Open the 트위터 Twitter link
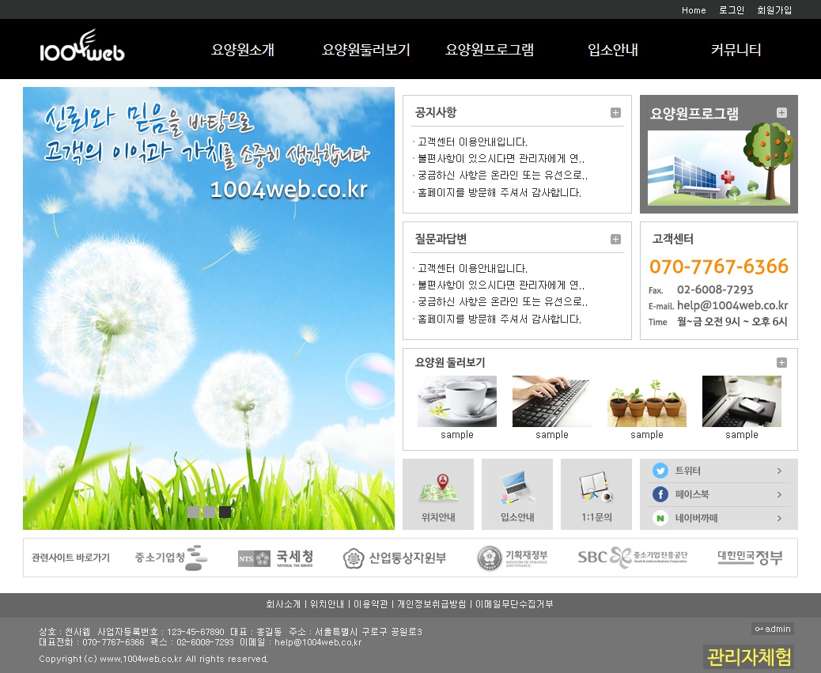The height and width of the screenshot is (673, 821). [718, 471]
